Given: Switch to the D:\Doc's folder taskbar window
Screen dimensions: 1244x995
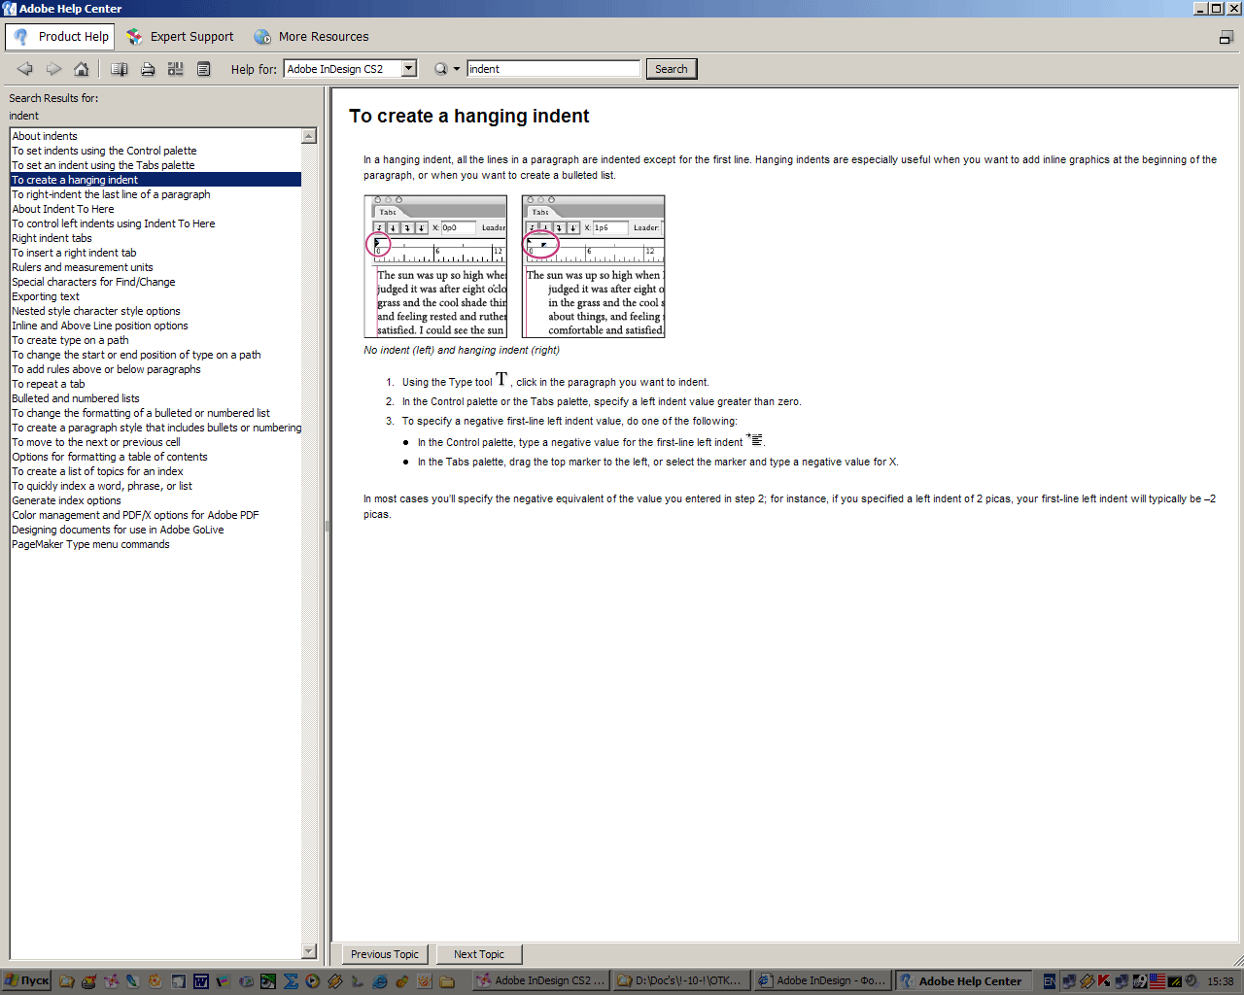Looking at the screenshot, I should point(682,981).
